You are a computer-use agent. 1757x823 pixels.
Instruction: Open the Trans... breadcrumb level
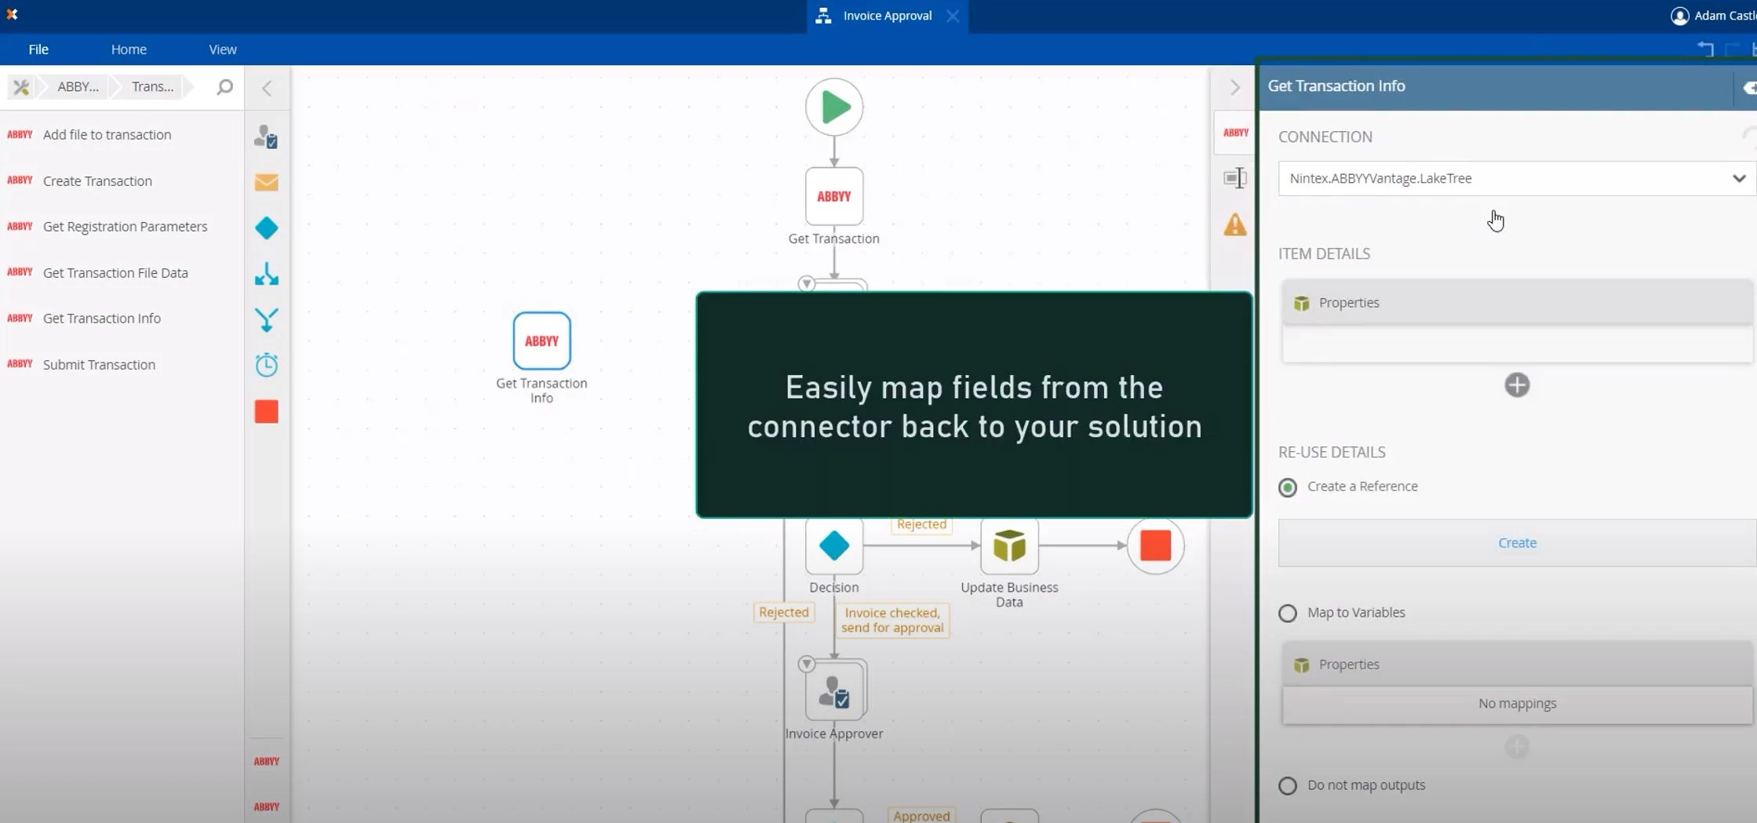tap(152, 87)
